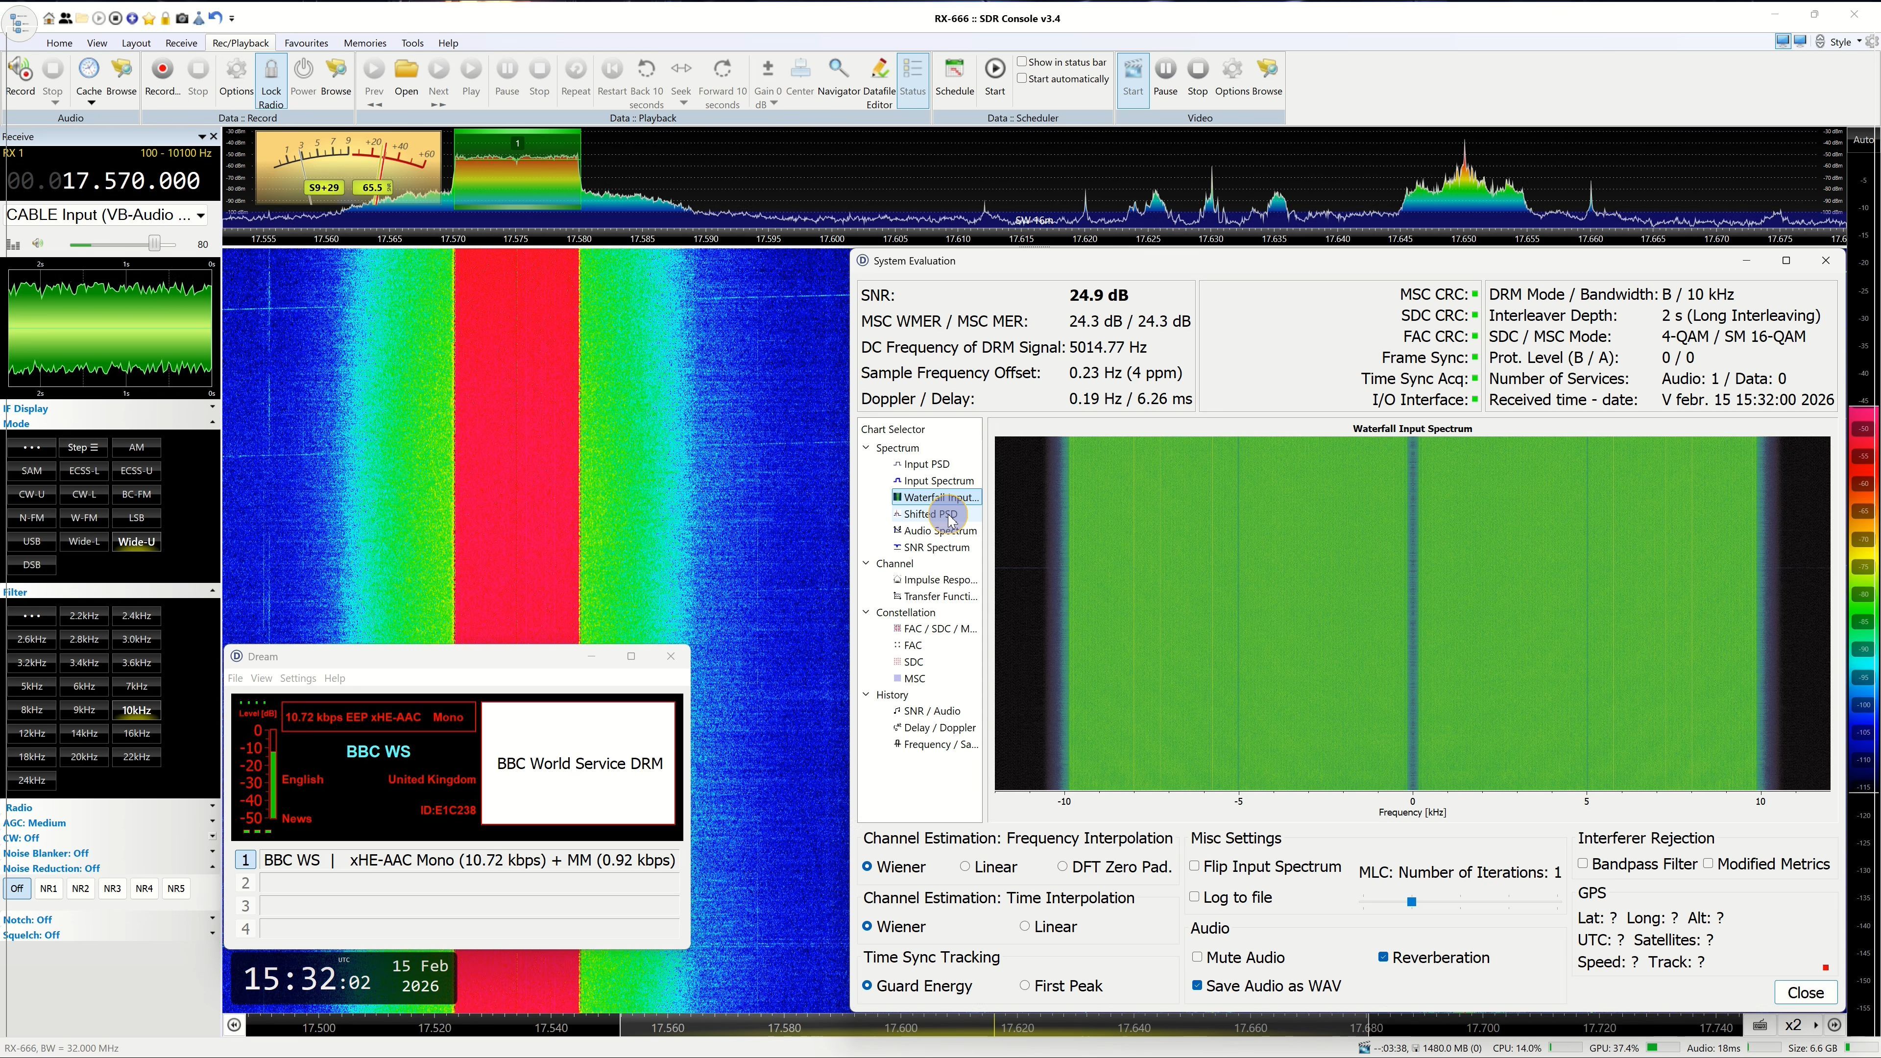Collapse the Constellation tree node
Screen dimensions: 1881x1058
tap(866, 613)
